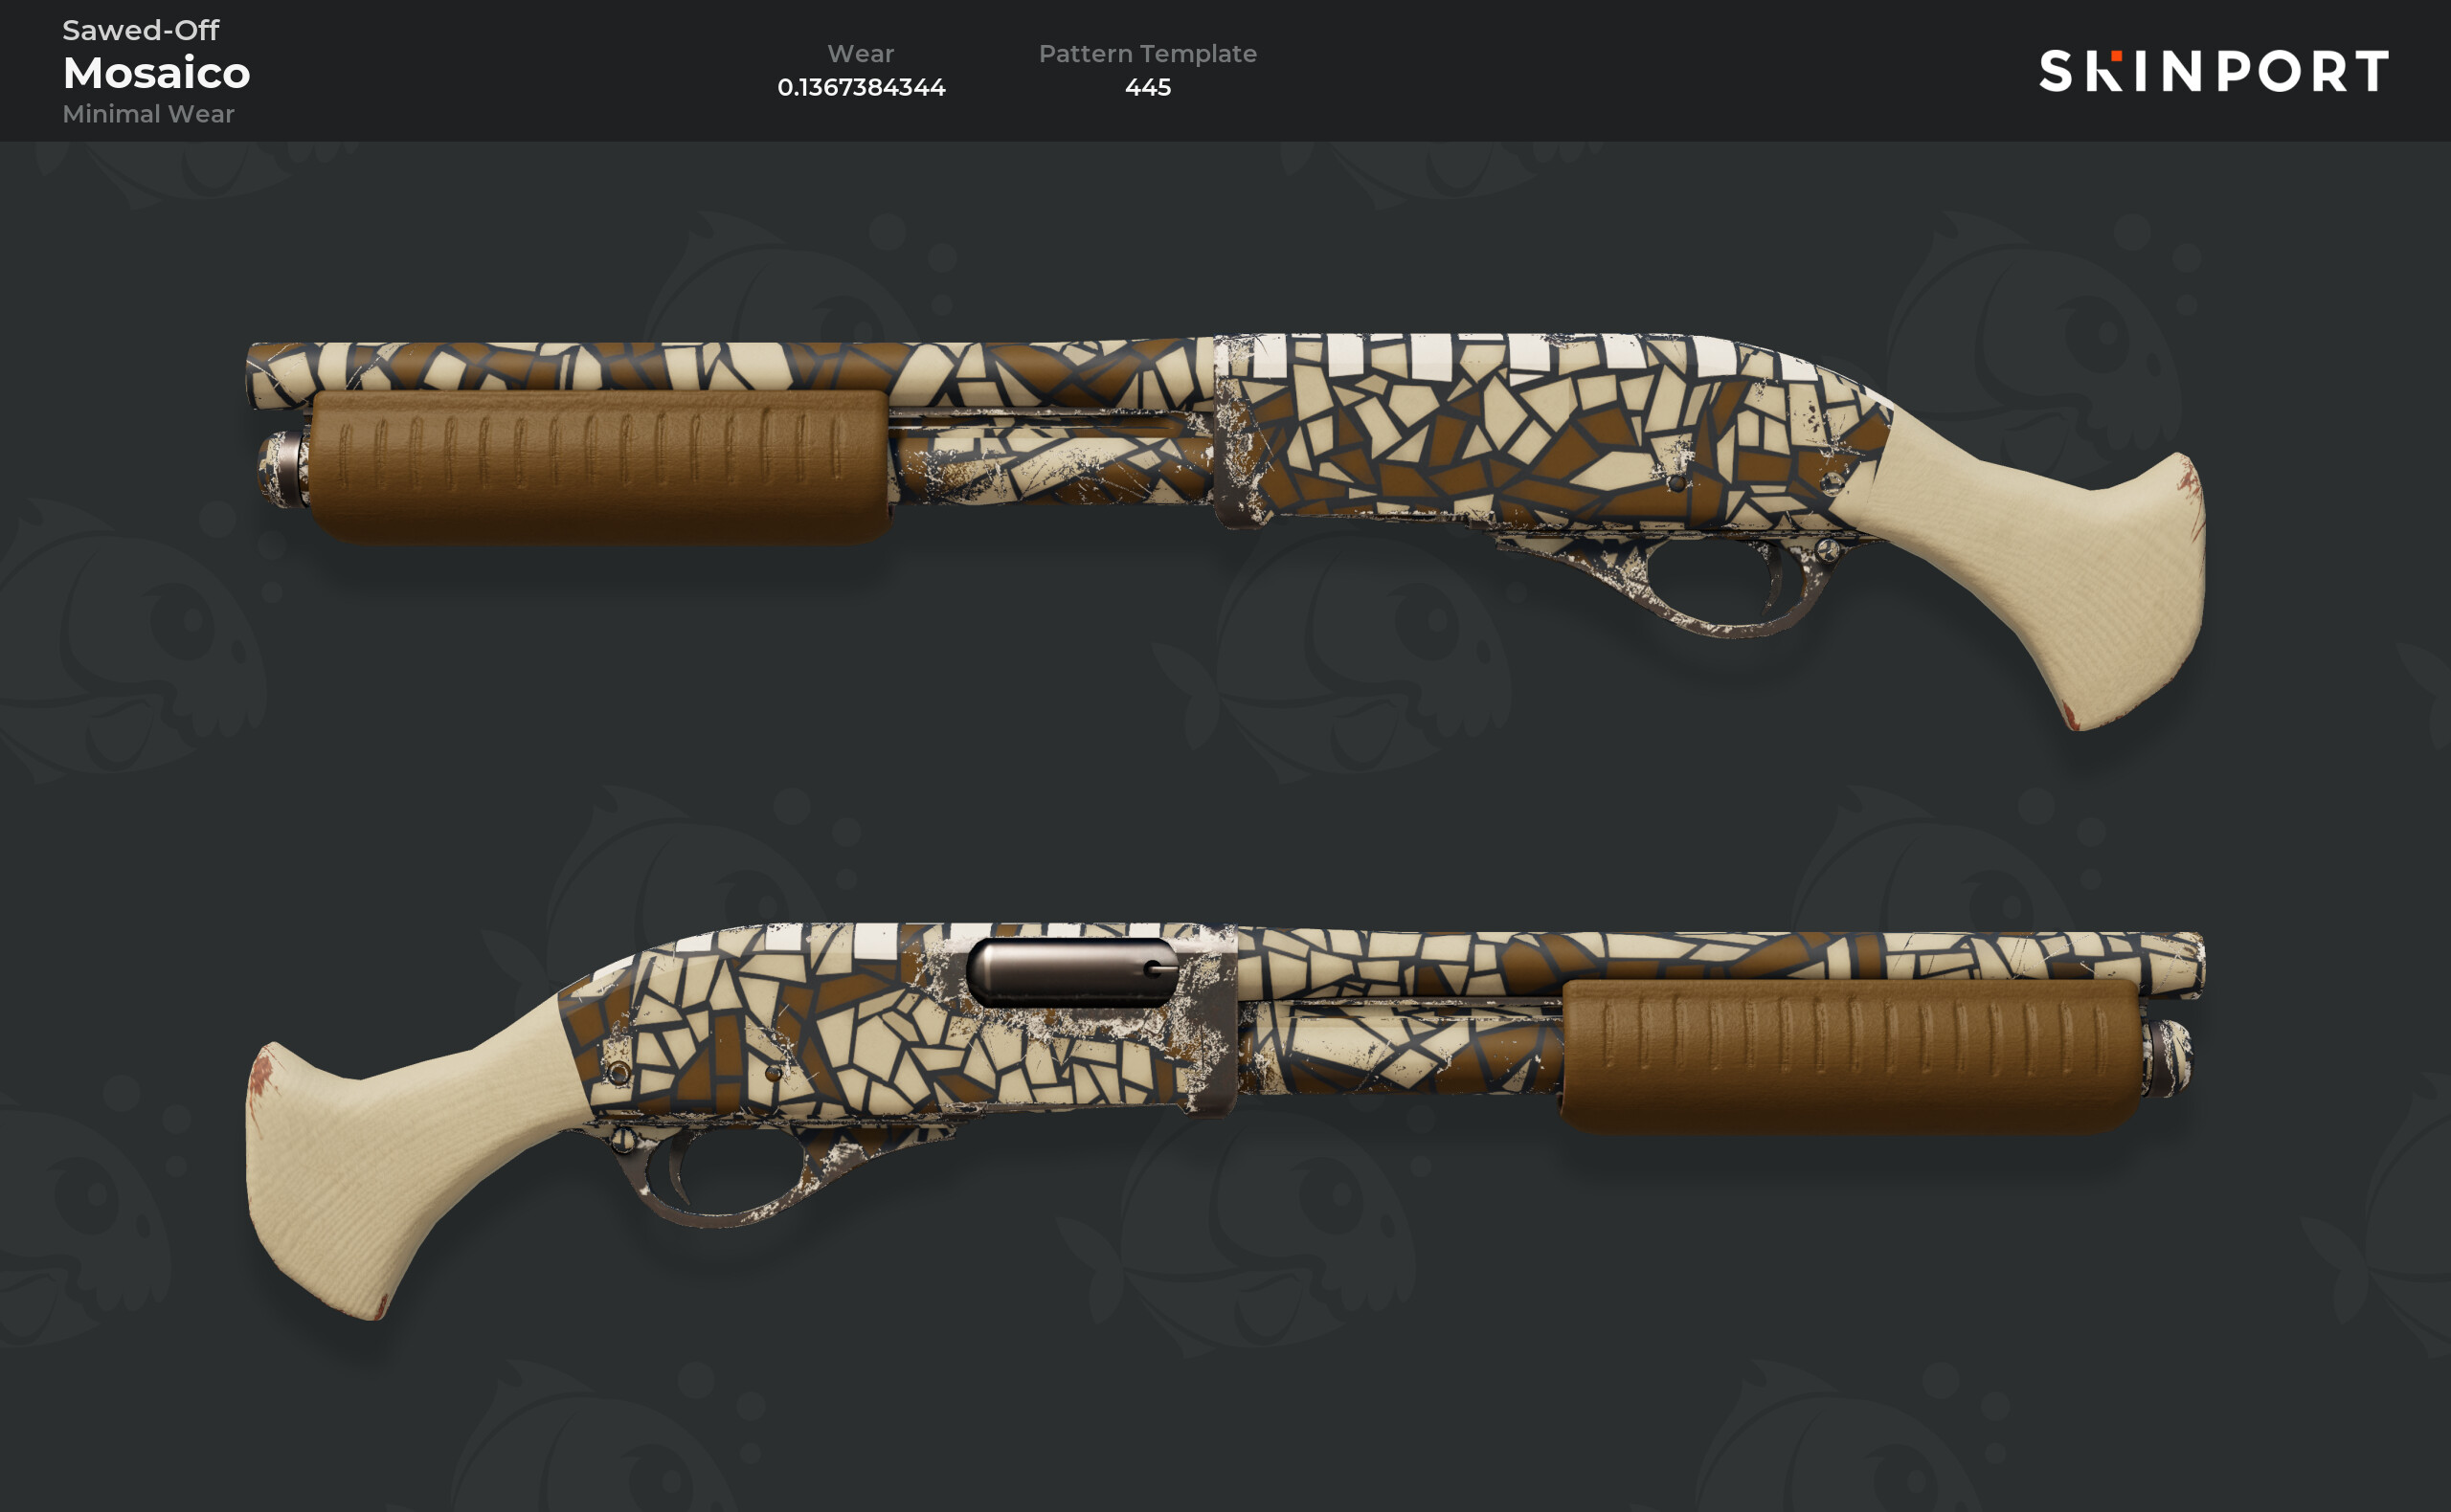Click the top shotgun's barrel muzzle end
Viewport: 2451px width, 1512px height.
[x=262, y=375]
